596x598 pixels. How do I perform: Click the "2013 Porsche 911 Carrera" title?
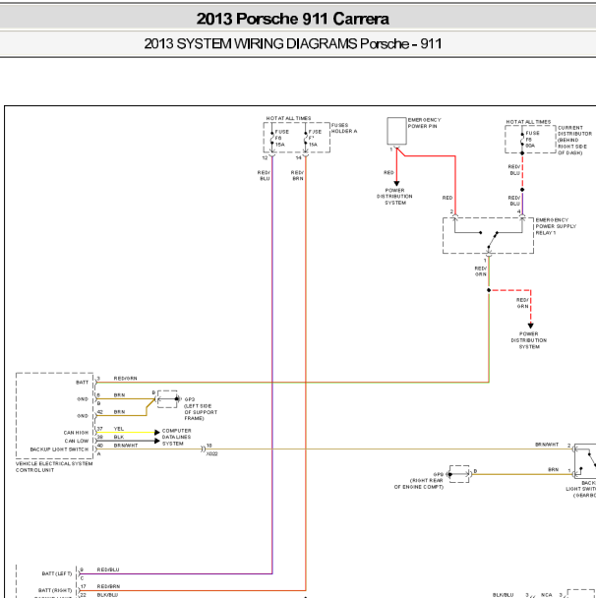click(293, 19)
